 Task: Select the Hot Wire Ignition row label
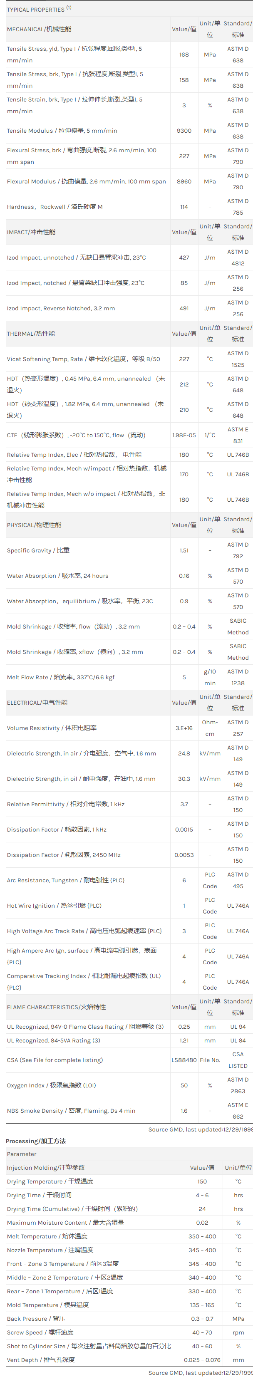click(x=54, y=906)
